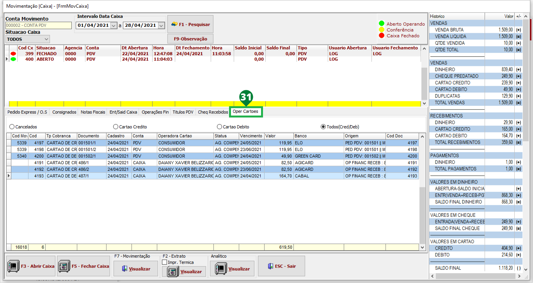This screenshot has width=533, height=283.
Task: Open the Titulos PDV tab
Action: pyautogui.click(x=183, y=112)
